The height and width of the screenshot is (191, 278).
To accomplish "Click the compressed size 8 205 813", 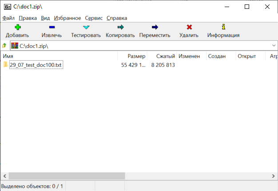I will [163, 65].
